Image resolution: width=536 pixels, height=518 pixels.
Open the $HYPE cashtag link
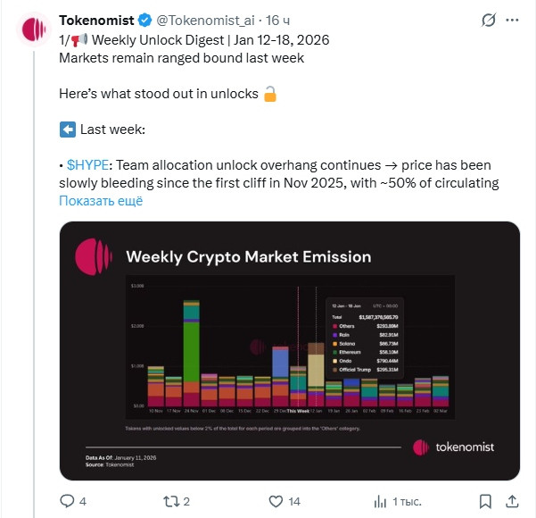pyautogui.click(x=89, y=166)
